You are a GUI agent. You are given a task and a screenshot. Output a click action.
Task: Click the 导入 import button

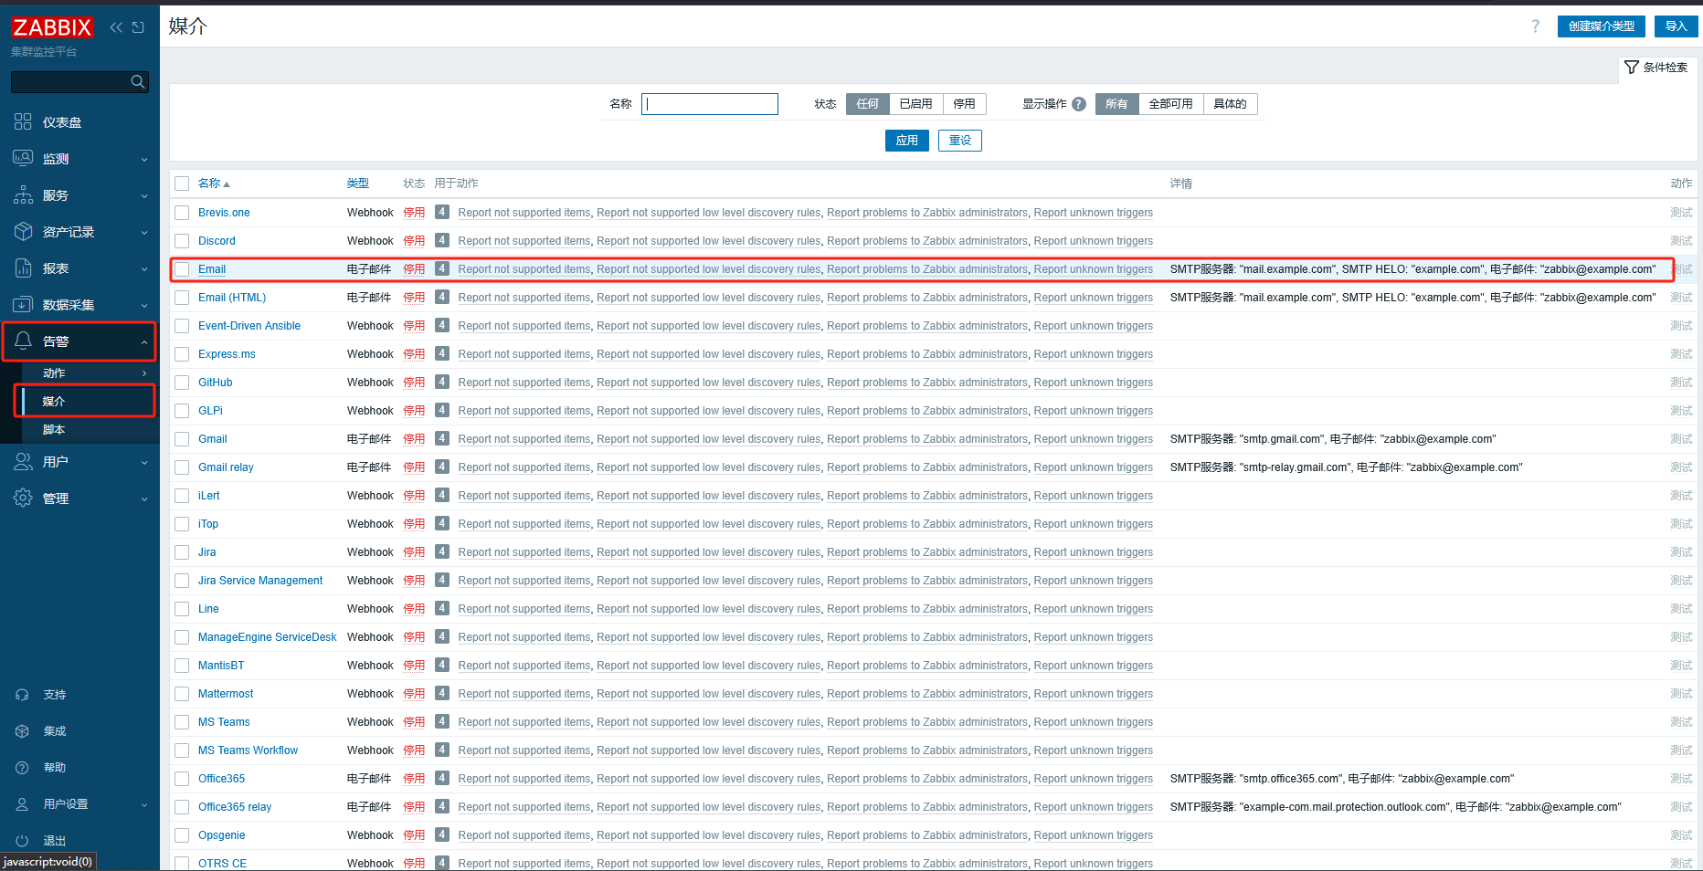click(x=1676, y=26)
